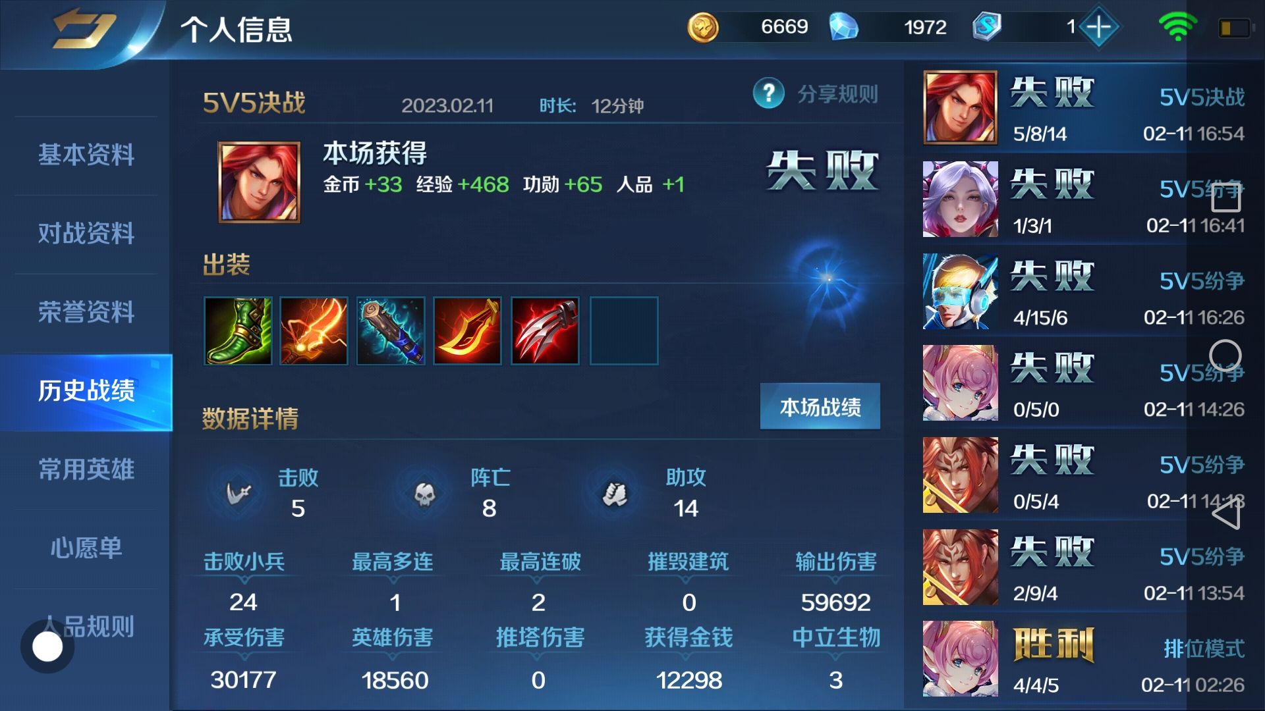Tap the plus icon to add vouchers
This screenshot has width=1265, height=711.
1098,27
